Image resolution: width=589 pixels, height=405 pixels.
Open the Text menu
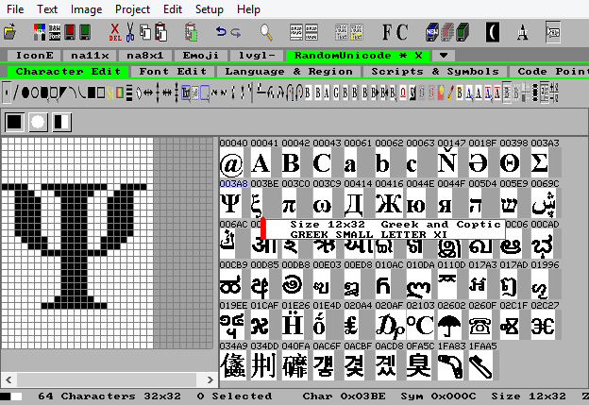(47, 9)
